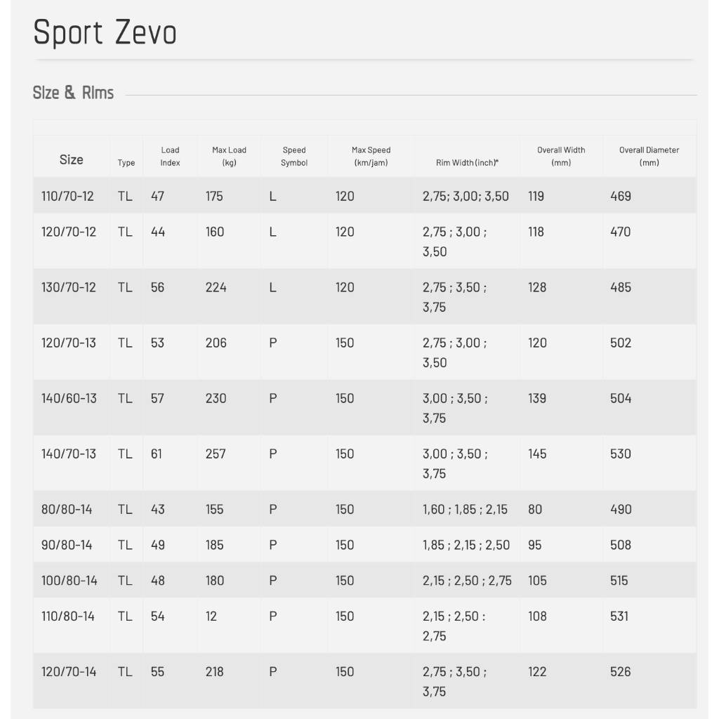
Task: Click the Overall Diameter (mm) header
Action: point(649,156)
